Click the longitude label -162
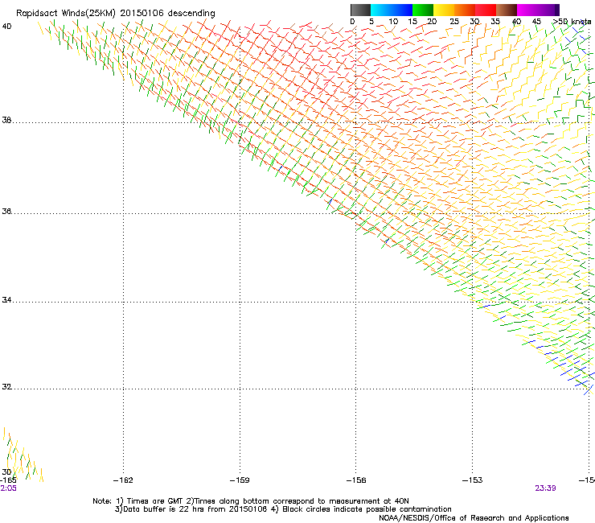Screen dimensions: 595x523 pos(123,480)
